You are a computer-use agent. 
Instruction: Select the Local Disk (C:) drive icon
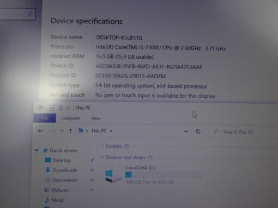(x=113, y=175)
